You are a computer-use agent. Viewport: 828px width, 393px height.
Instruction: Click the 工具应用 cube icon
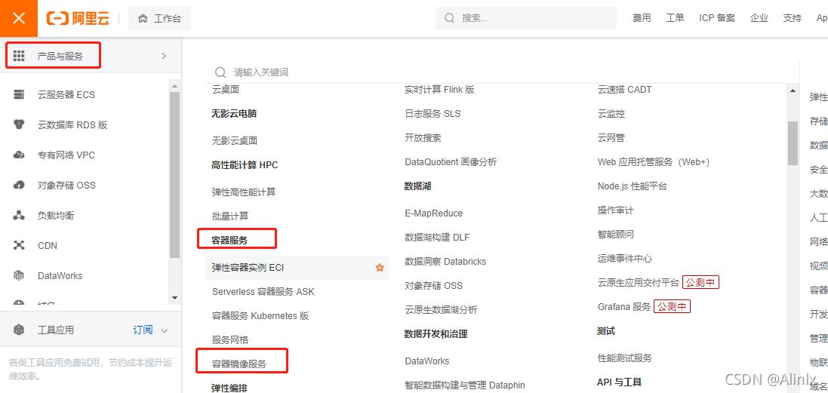click(x=19, y=330)
